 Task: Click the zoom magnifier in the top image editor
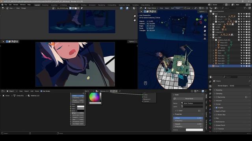(x=135, y=16)
